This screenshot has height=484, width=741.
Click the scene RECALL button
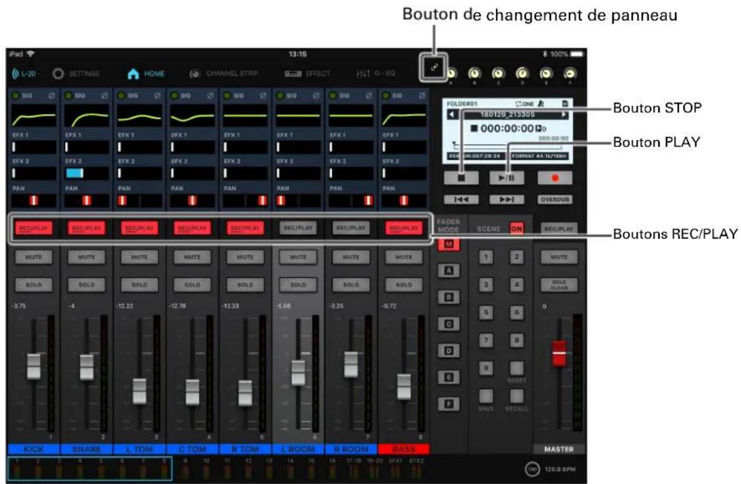tap(516, 396)
